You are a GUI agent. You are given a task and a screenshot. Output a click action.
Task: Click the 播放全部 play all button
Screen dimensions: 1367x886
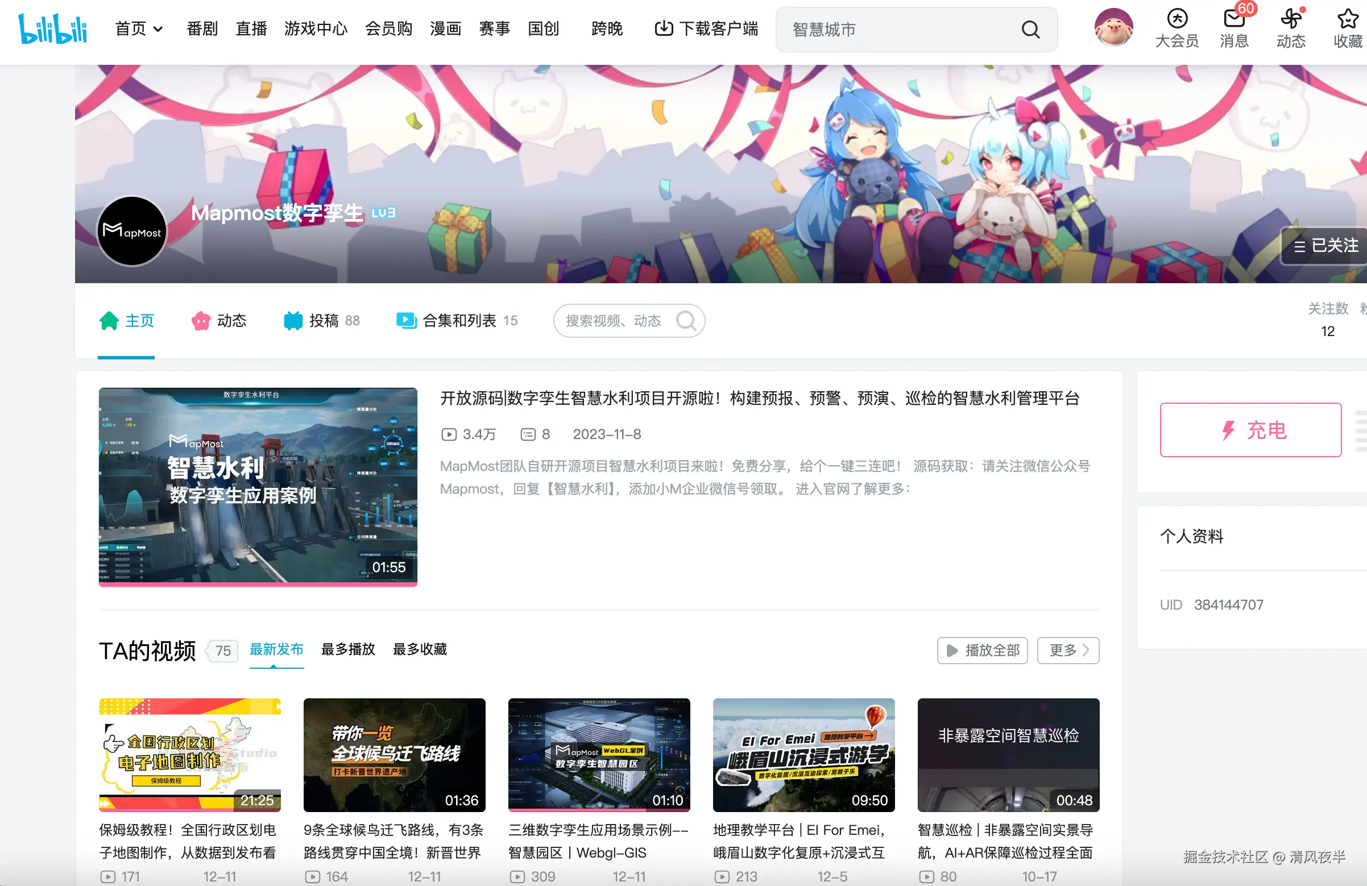point(982,651)
